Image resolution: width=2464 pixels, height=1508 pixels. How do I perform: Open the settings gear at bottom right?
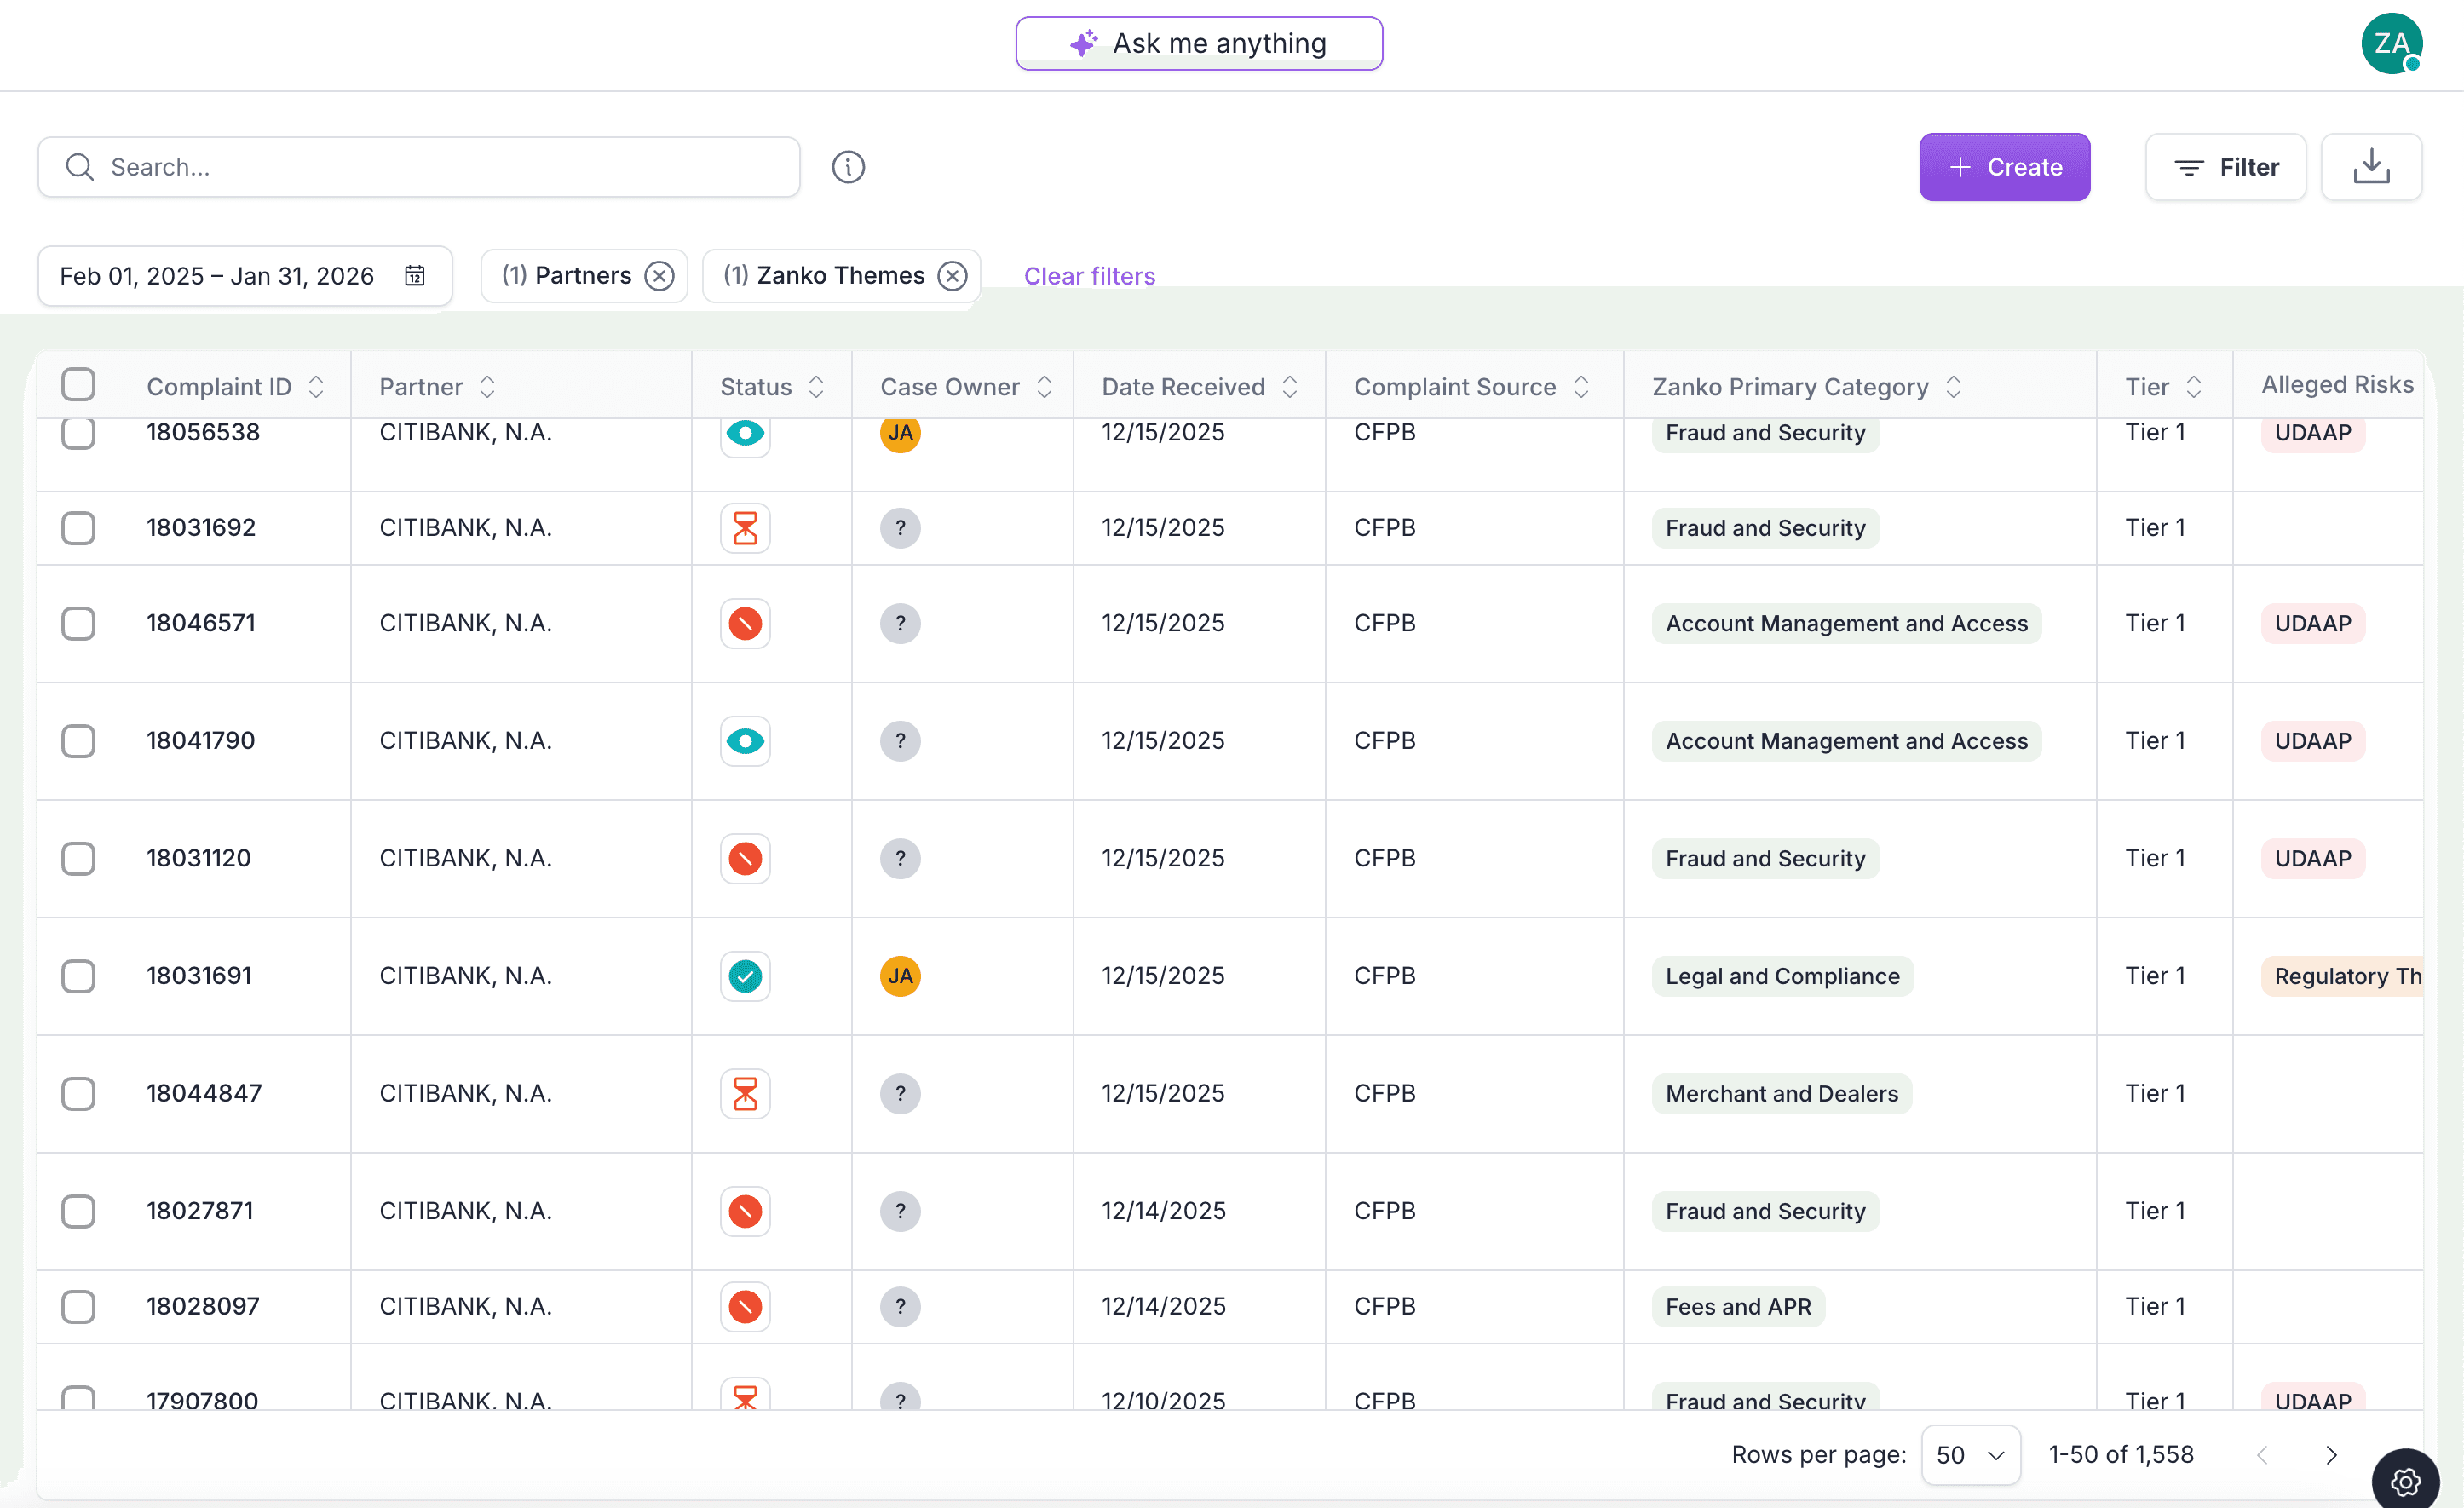click(x=2406, y=1481)
